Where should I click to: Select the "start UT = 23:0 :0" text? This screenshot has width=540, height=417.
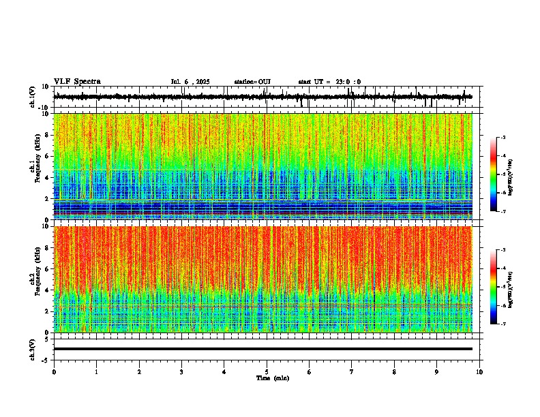coord(329,82)
